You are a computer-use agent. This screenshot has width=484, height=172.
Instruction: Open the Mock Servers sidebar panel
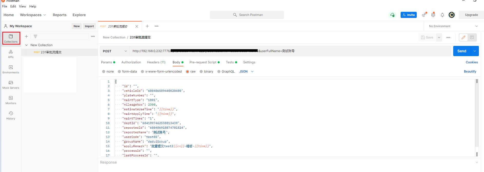(11, 85)
